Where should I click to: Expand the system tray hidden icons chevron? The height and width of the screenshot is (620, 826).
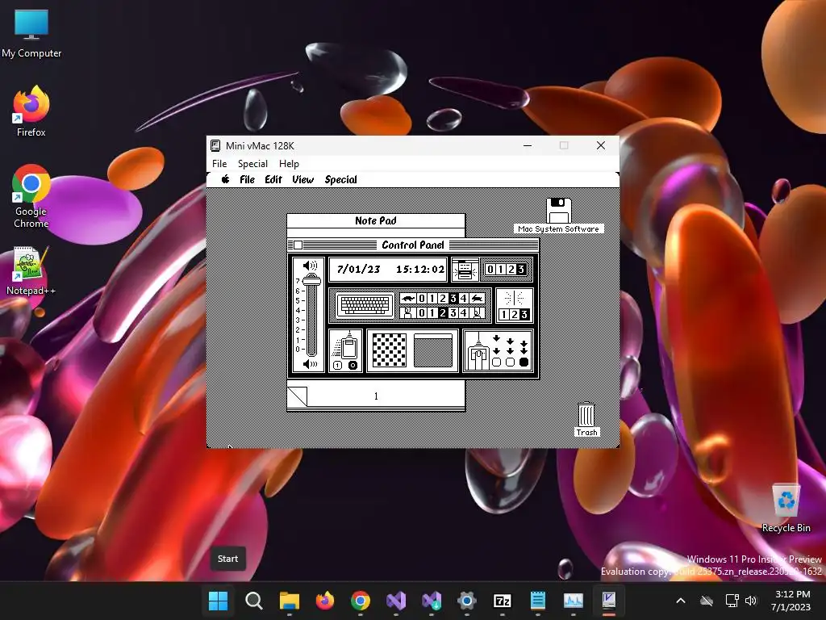coord(681,601)
